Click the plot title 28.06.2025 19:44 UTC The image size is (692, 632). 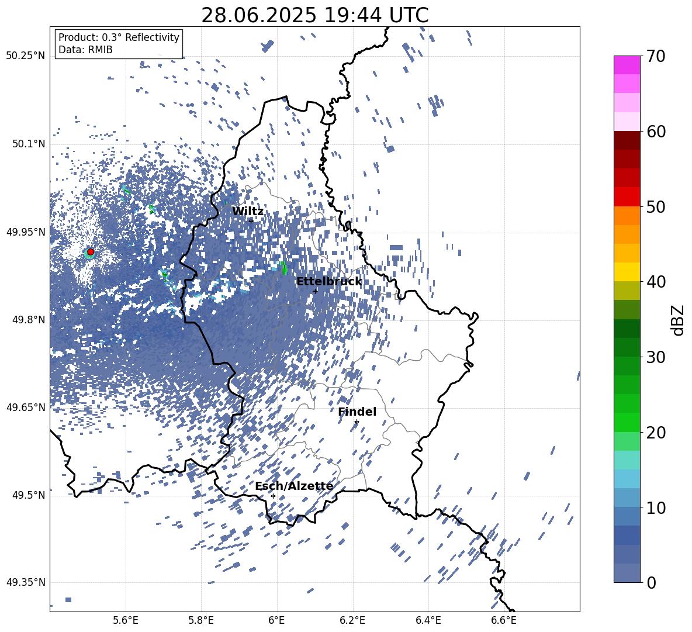point(314,15)
